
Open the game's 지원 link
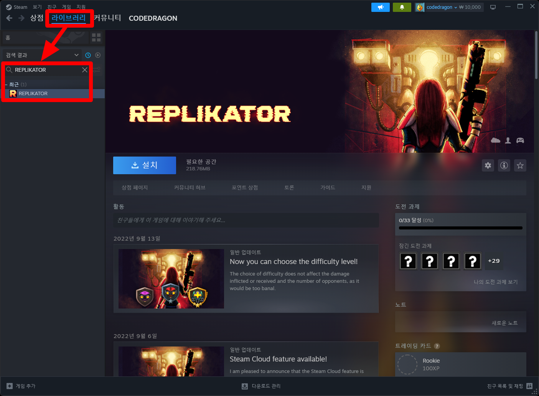point(366,188)
